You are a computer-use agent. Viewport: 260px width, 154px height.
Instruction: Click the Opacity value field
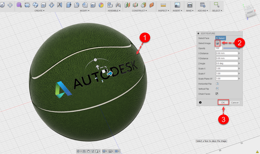tap(219, 48)
